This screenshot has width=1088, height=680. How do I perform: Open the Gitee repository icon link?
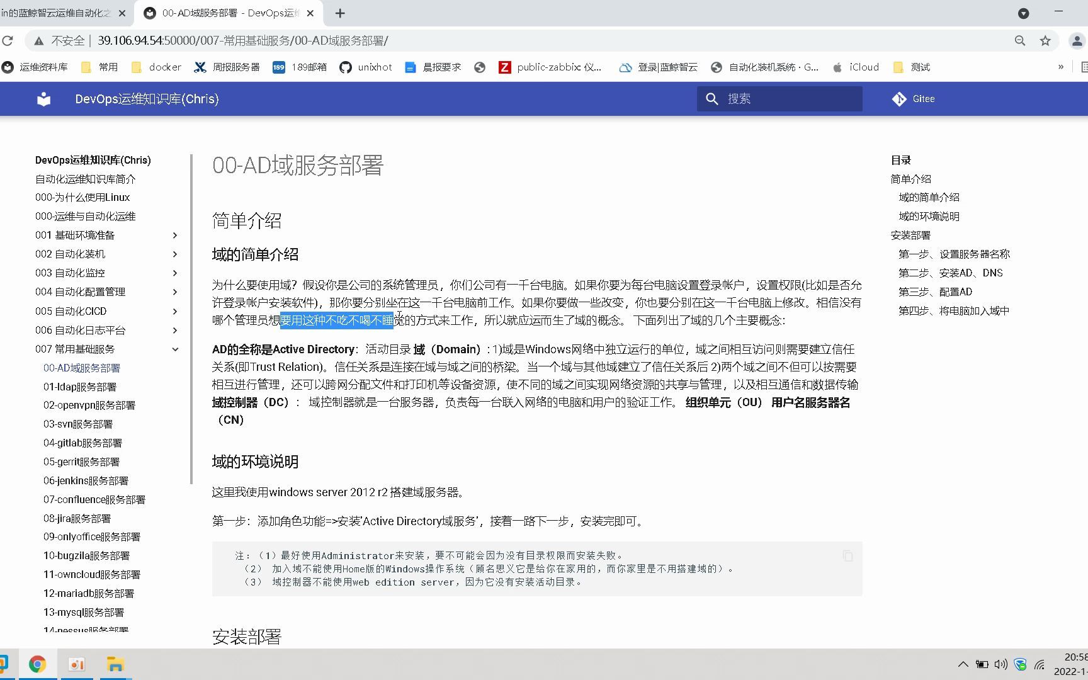click(x=899, y=99)
